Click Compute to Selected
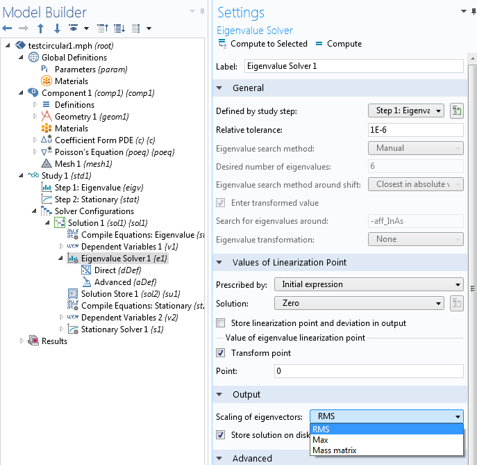This screenshot has height=465, width=477. [262, 44]
